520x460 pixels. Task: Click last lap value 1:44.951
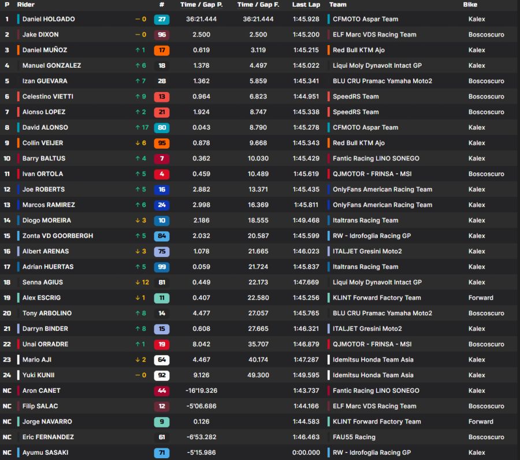[306, 97]
